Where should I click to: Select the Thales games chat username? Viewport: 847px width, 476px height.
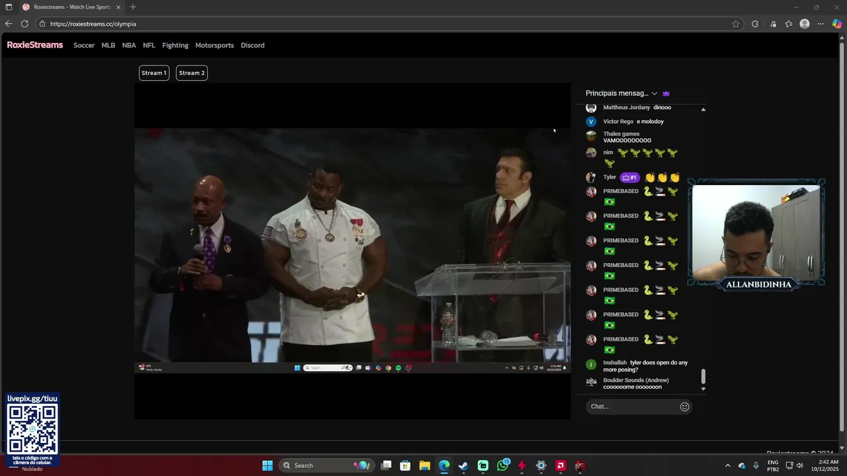(x=621, y=134)
